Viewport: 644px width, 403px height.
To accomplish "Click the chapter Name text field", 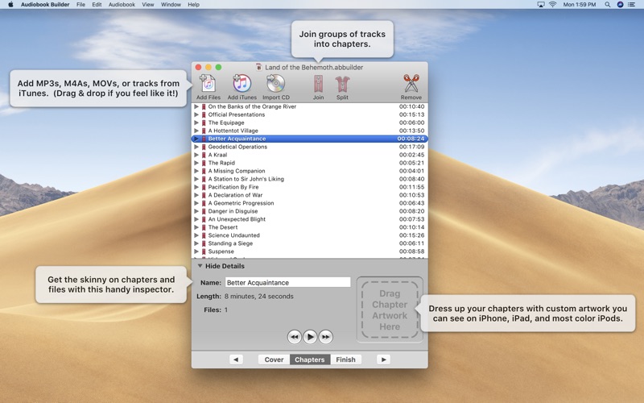I will coord(288,283).
